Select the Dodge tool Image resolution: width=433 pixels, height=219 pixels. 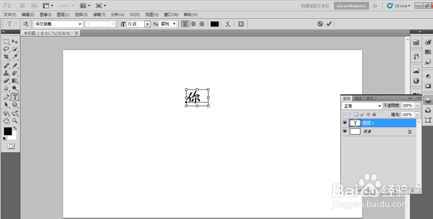(x=15, y=88)
